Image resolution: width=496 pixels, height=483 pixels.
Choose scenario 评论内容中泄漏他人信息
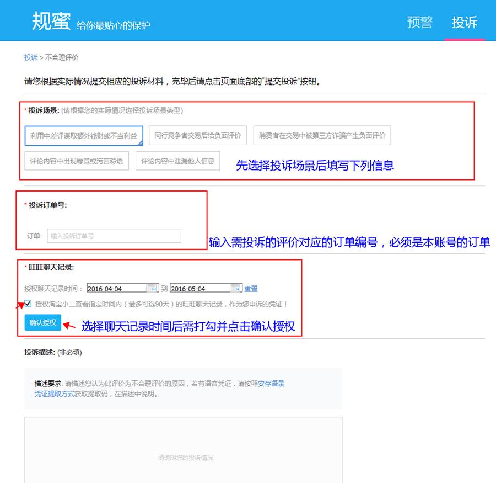[177, 161]
